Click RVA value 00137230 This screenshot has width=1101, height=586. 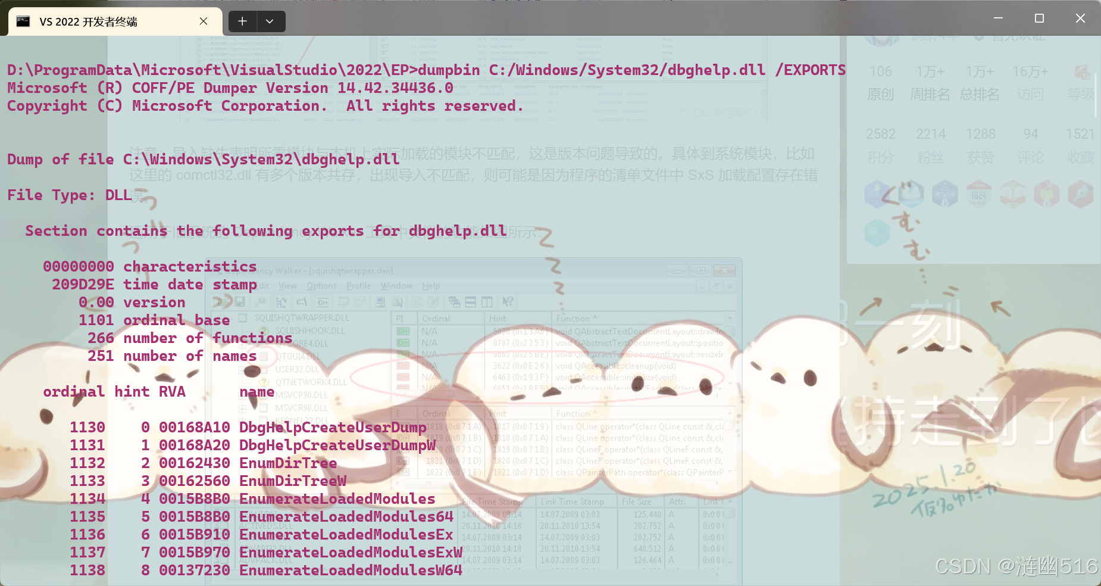[x=195, y=571]
